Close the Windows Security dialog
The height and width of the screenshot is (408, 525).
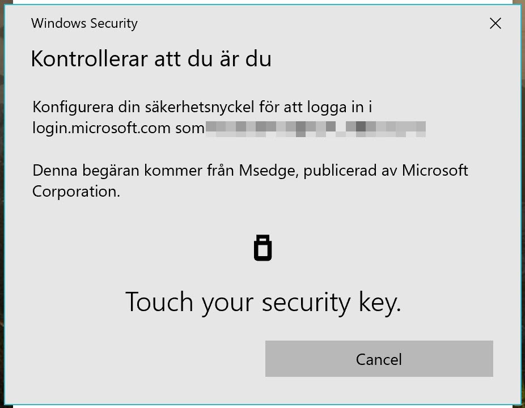495,23
